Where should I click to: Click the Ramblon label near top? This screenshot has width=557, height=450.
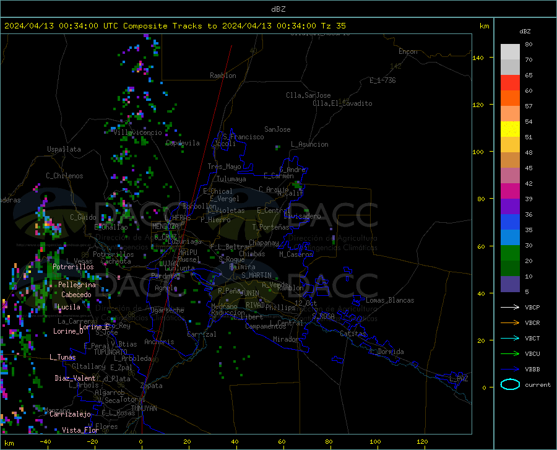point(223,76)
